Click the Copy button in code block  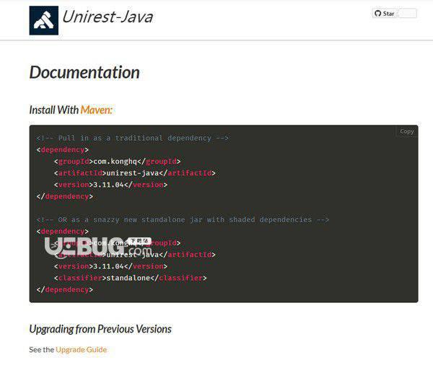coord(407,131)
